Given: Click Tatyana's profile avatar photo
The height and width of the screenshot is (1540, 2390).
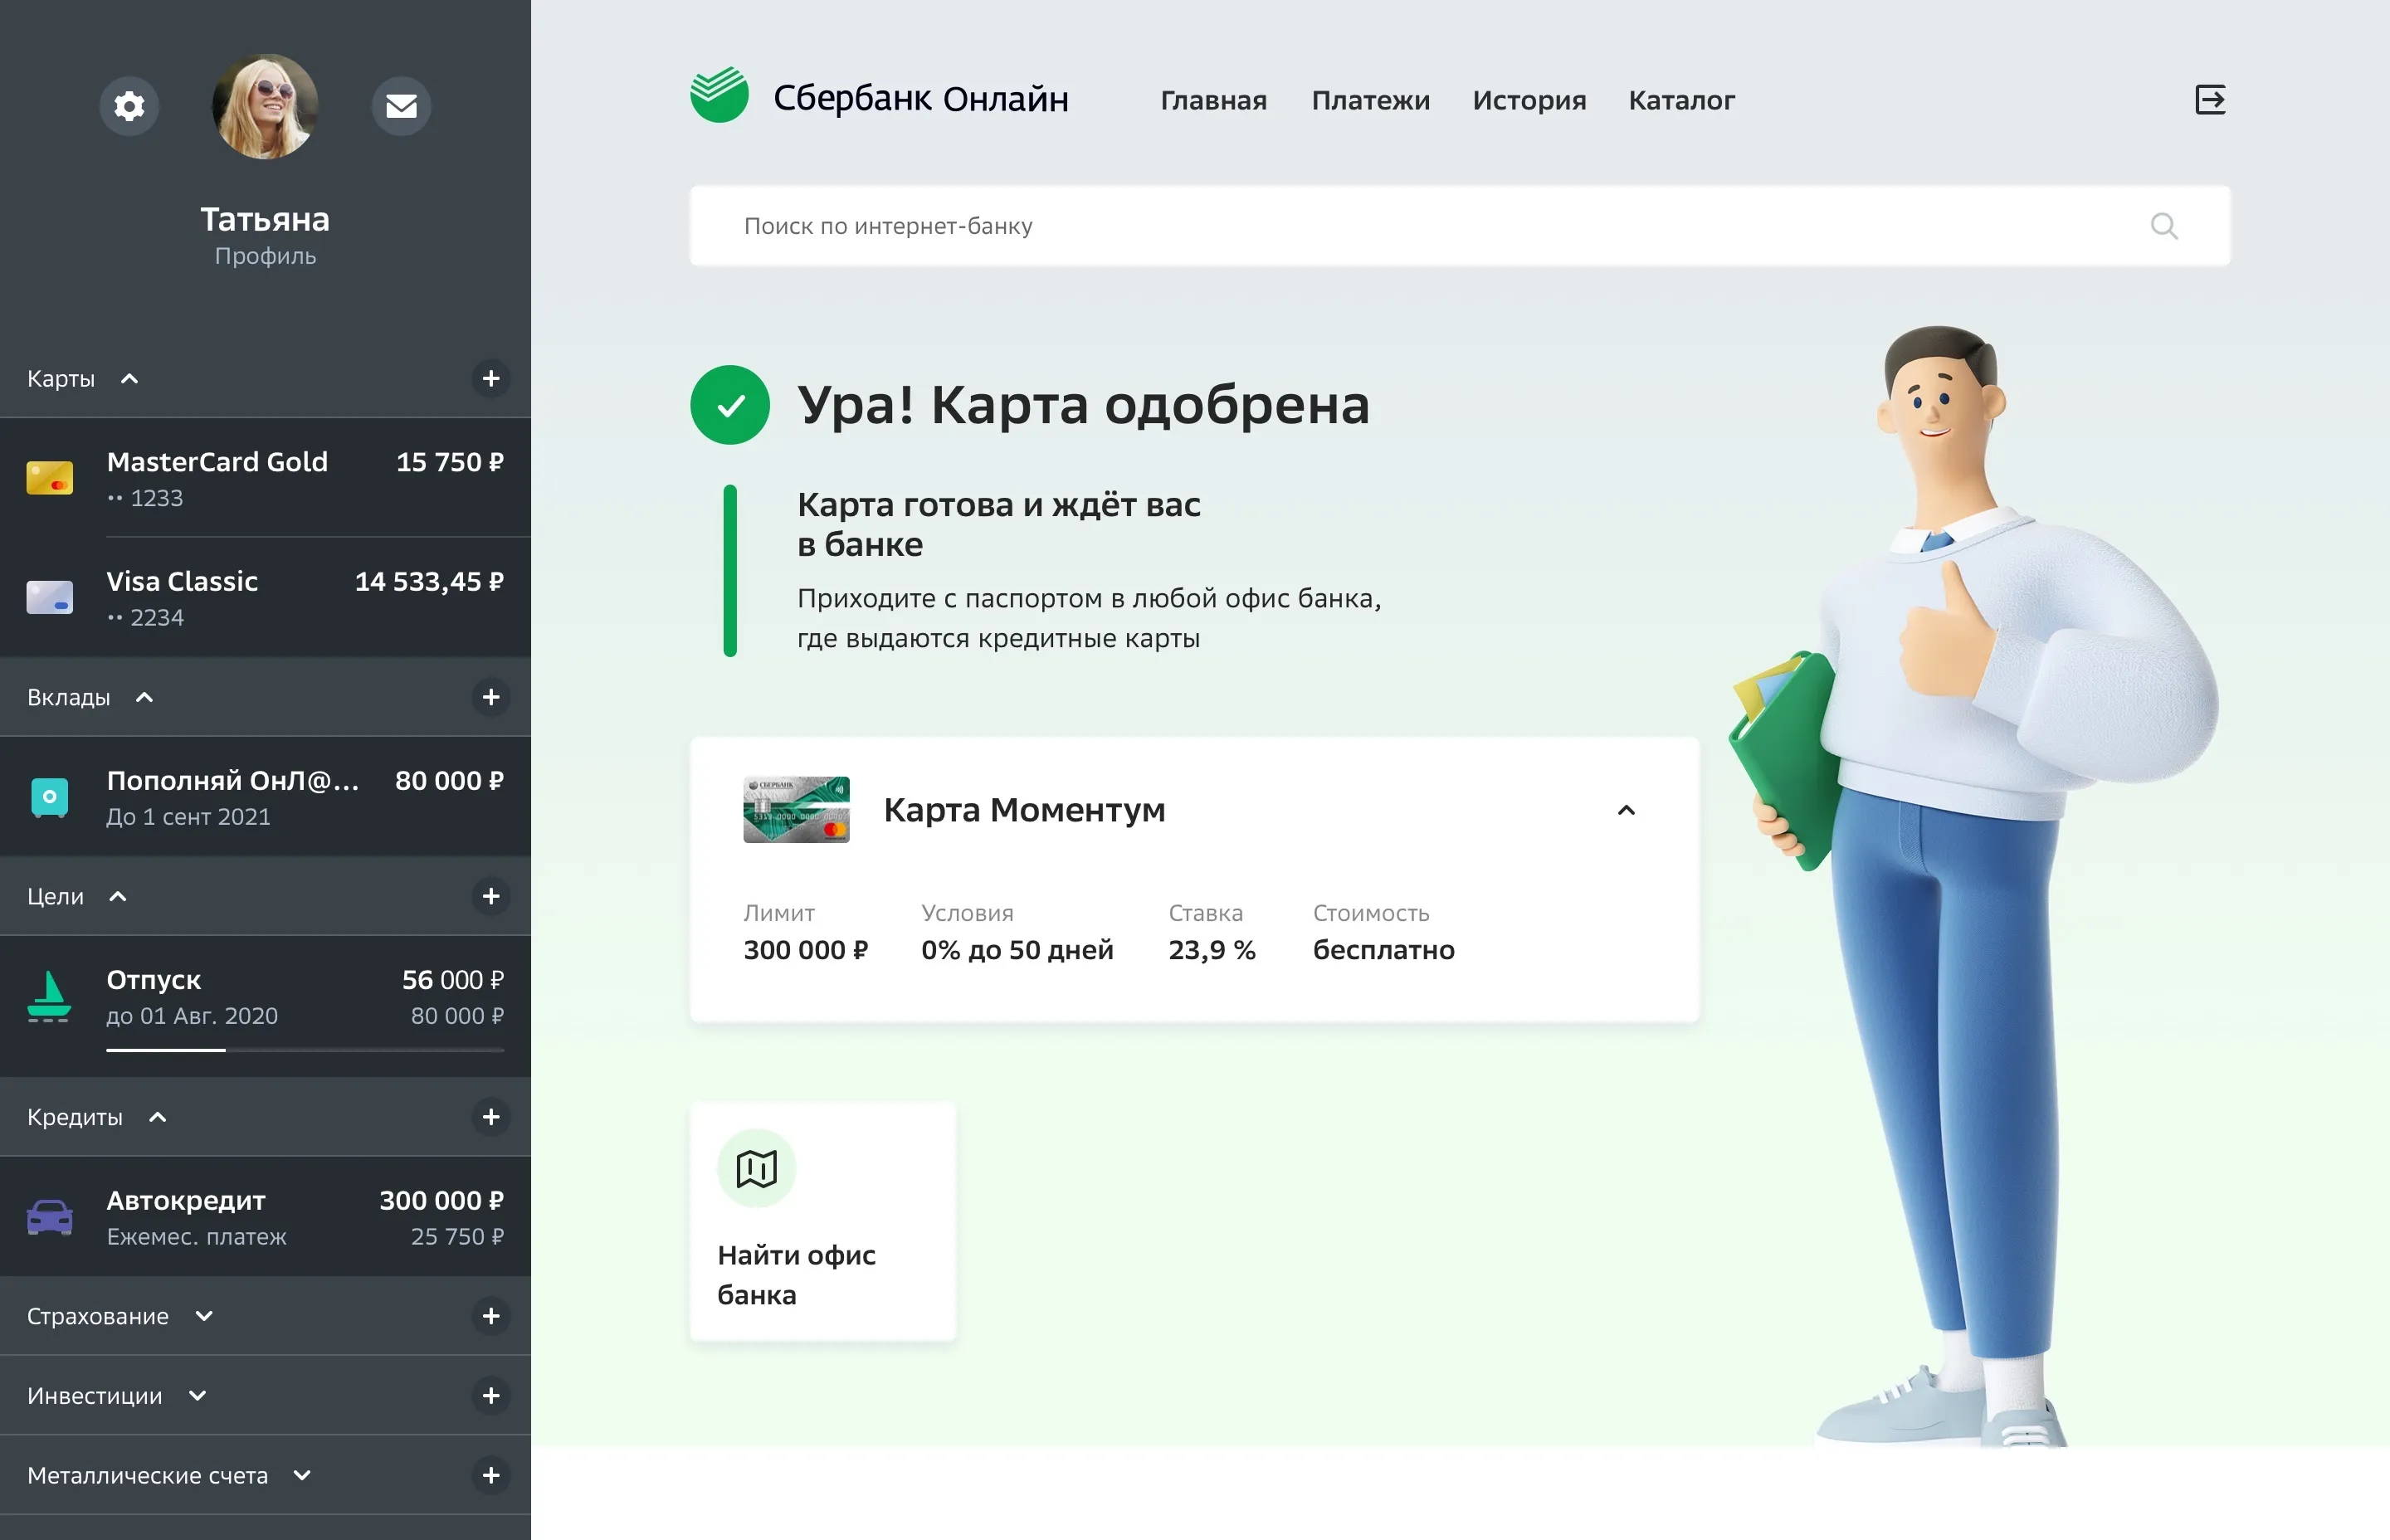Looking at the screenshot, I should pyautogui.click(x=265, y=106).
